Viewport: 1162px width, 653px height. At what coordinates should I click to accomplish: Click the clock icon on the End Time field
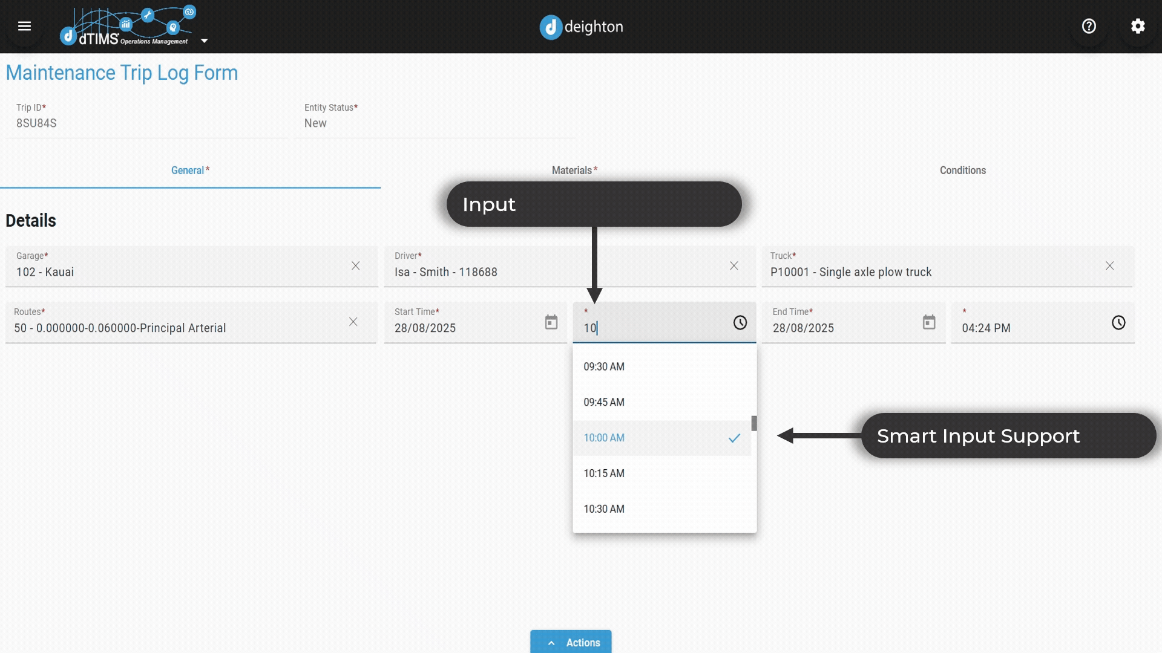[1118, 323]
